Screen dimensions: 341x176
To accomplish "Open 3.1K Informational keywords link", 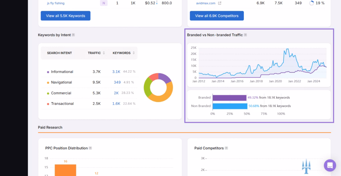I will point(116,72).
